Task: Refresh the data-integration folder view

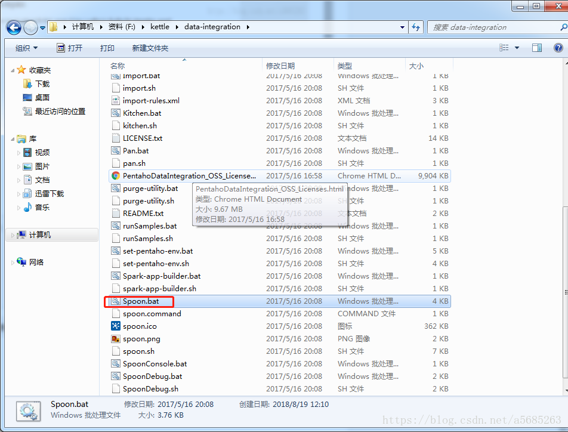Action: click(416, 27)
